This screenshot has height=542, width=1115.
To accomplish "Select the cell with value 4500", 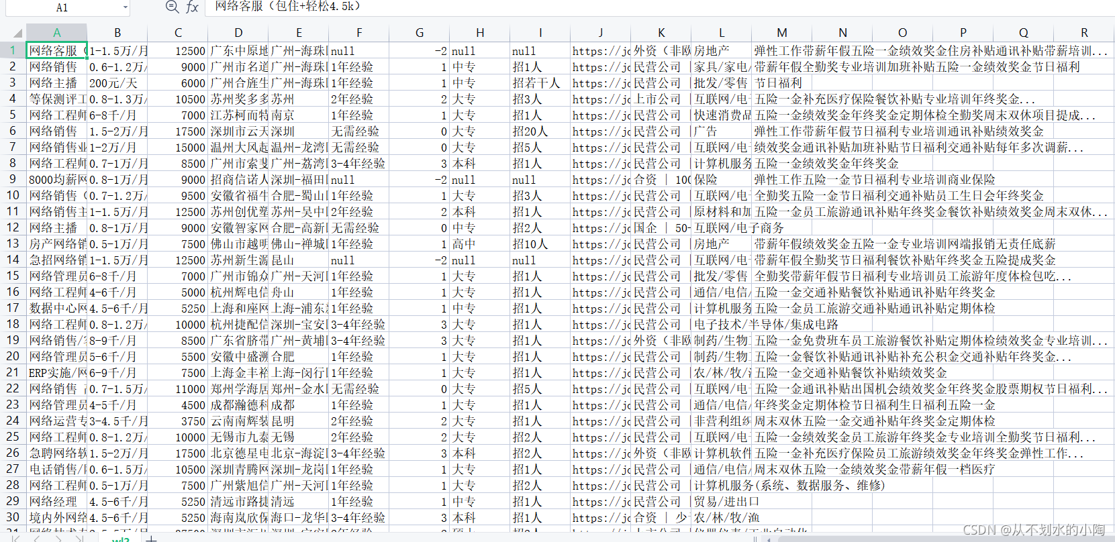I will click(178, 404).
